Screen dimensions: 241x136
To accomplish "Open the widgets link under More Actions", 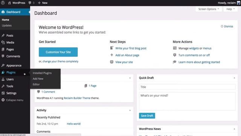I will (194, 48).
